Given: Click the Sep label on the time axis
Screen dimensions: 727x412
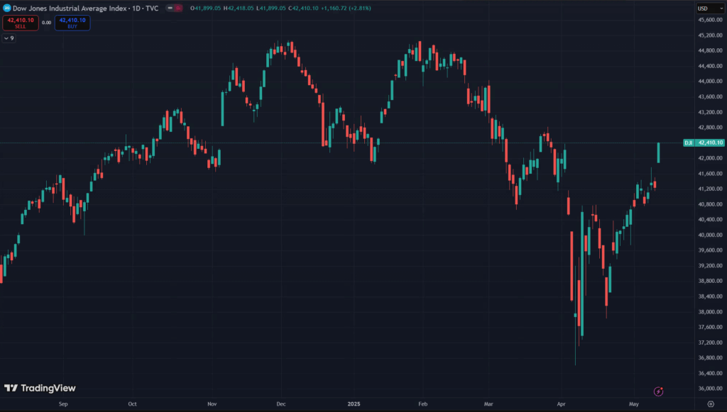Looking at the screenshot, I should tap(63, 404).
